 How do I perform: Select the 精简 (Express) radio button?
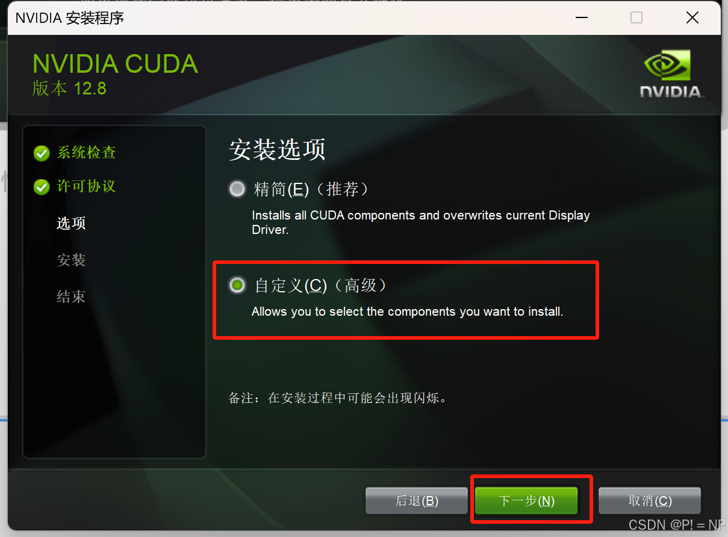click(x=237, y=189)
